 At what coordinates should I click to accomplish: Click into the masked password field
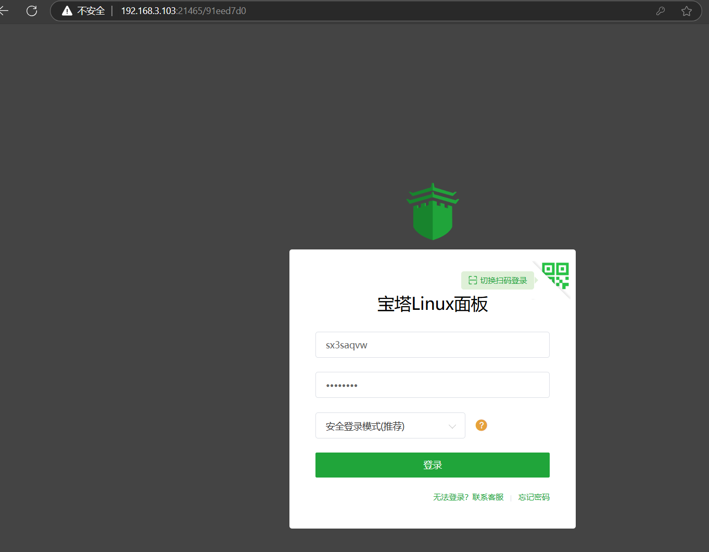coord(432,385)
